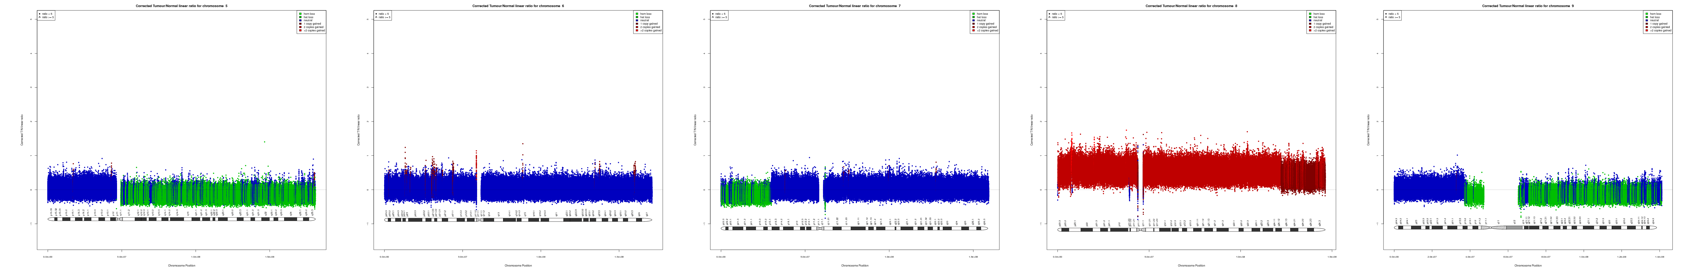Pick the 1 copy gained swatch in chromosome 6 legend
Screen dimensions: 1683x269
[637, 23]
